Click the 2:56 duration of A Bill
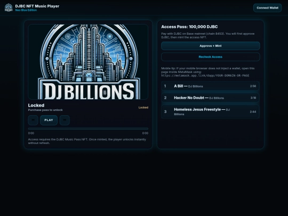 pyautogui.click(x=253, y=86)
